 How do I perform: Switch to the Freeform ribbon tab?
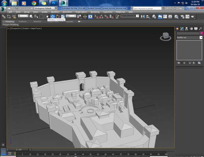tap(22, 21)
